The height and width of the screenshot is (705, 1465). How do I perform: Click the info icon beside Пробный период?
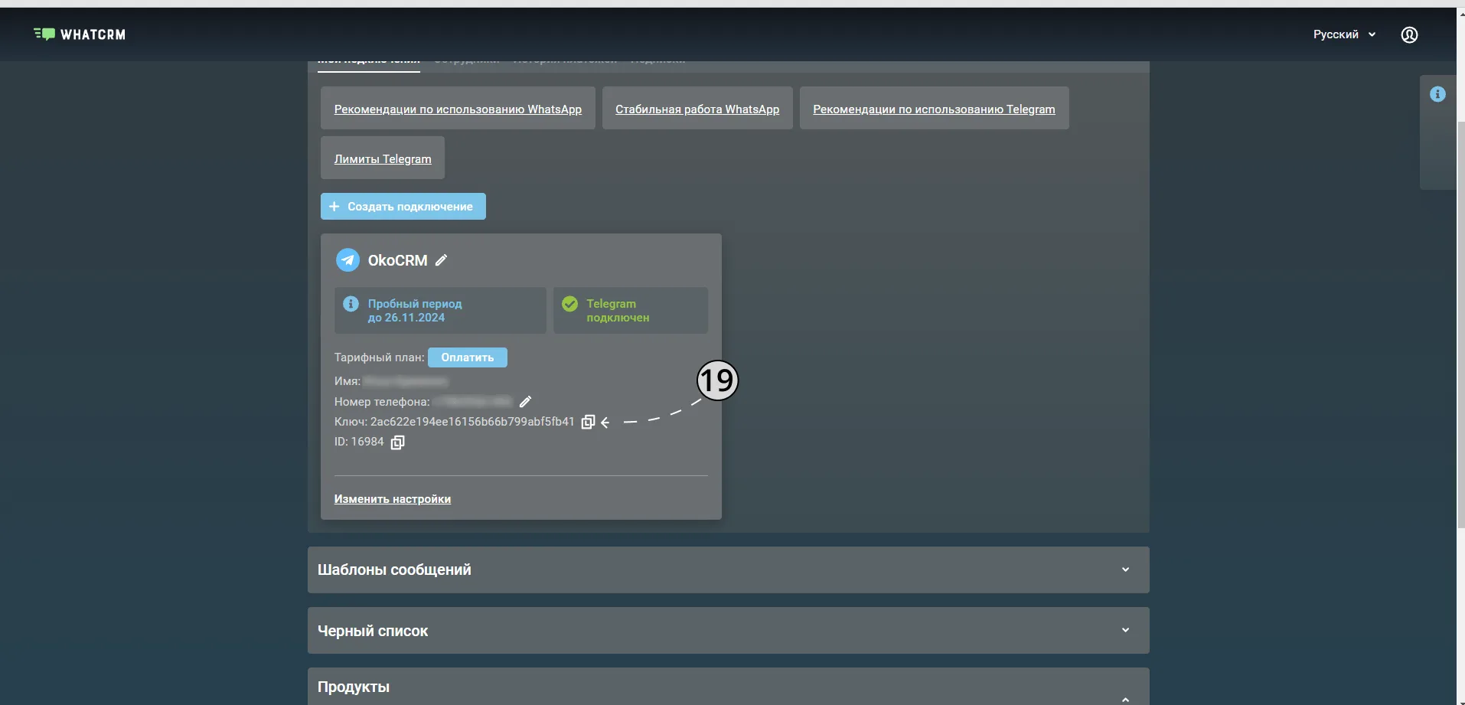pos(351,304)
